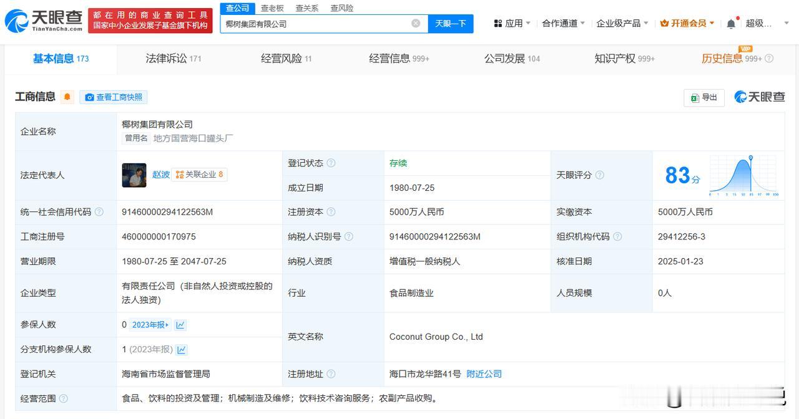Viewport: 799px width, 419px height.
Task: Click the 核准日期 value 2025-01-23
Action: [680, 261]
